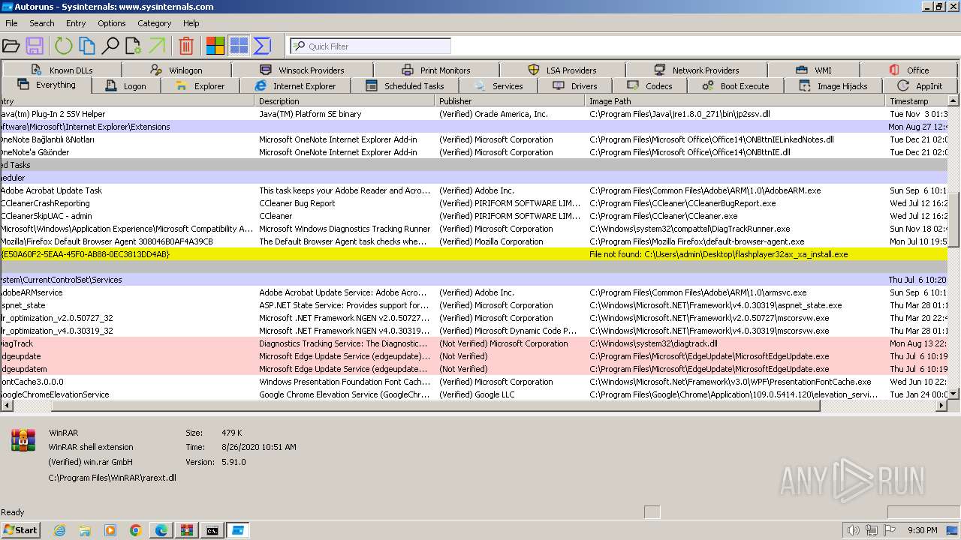
Task: Click the Save floppy disk icon
Action: click(x=35, y=46)
